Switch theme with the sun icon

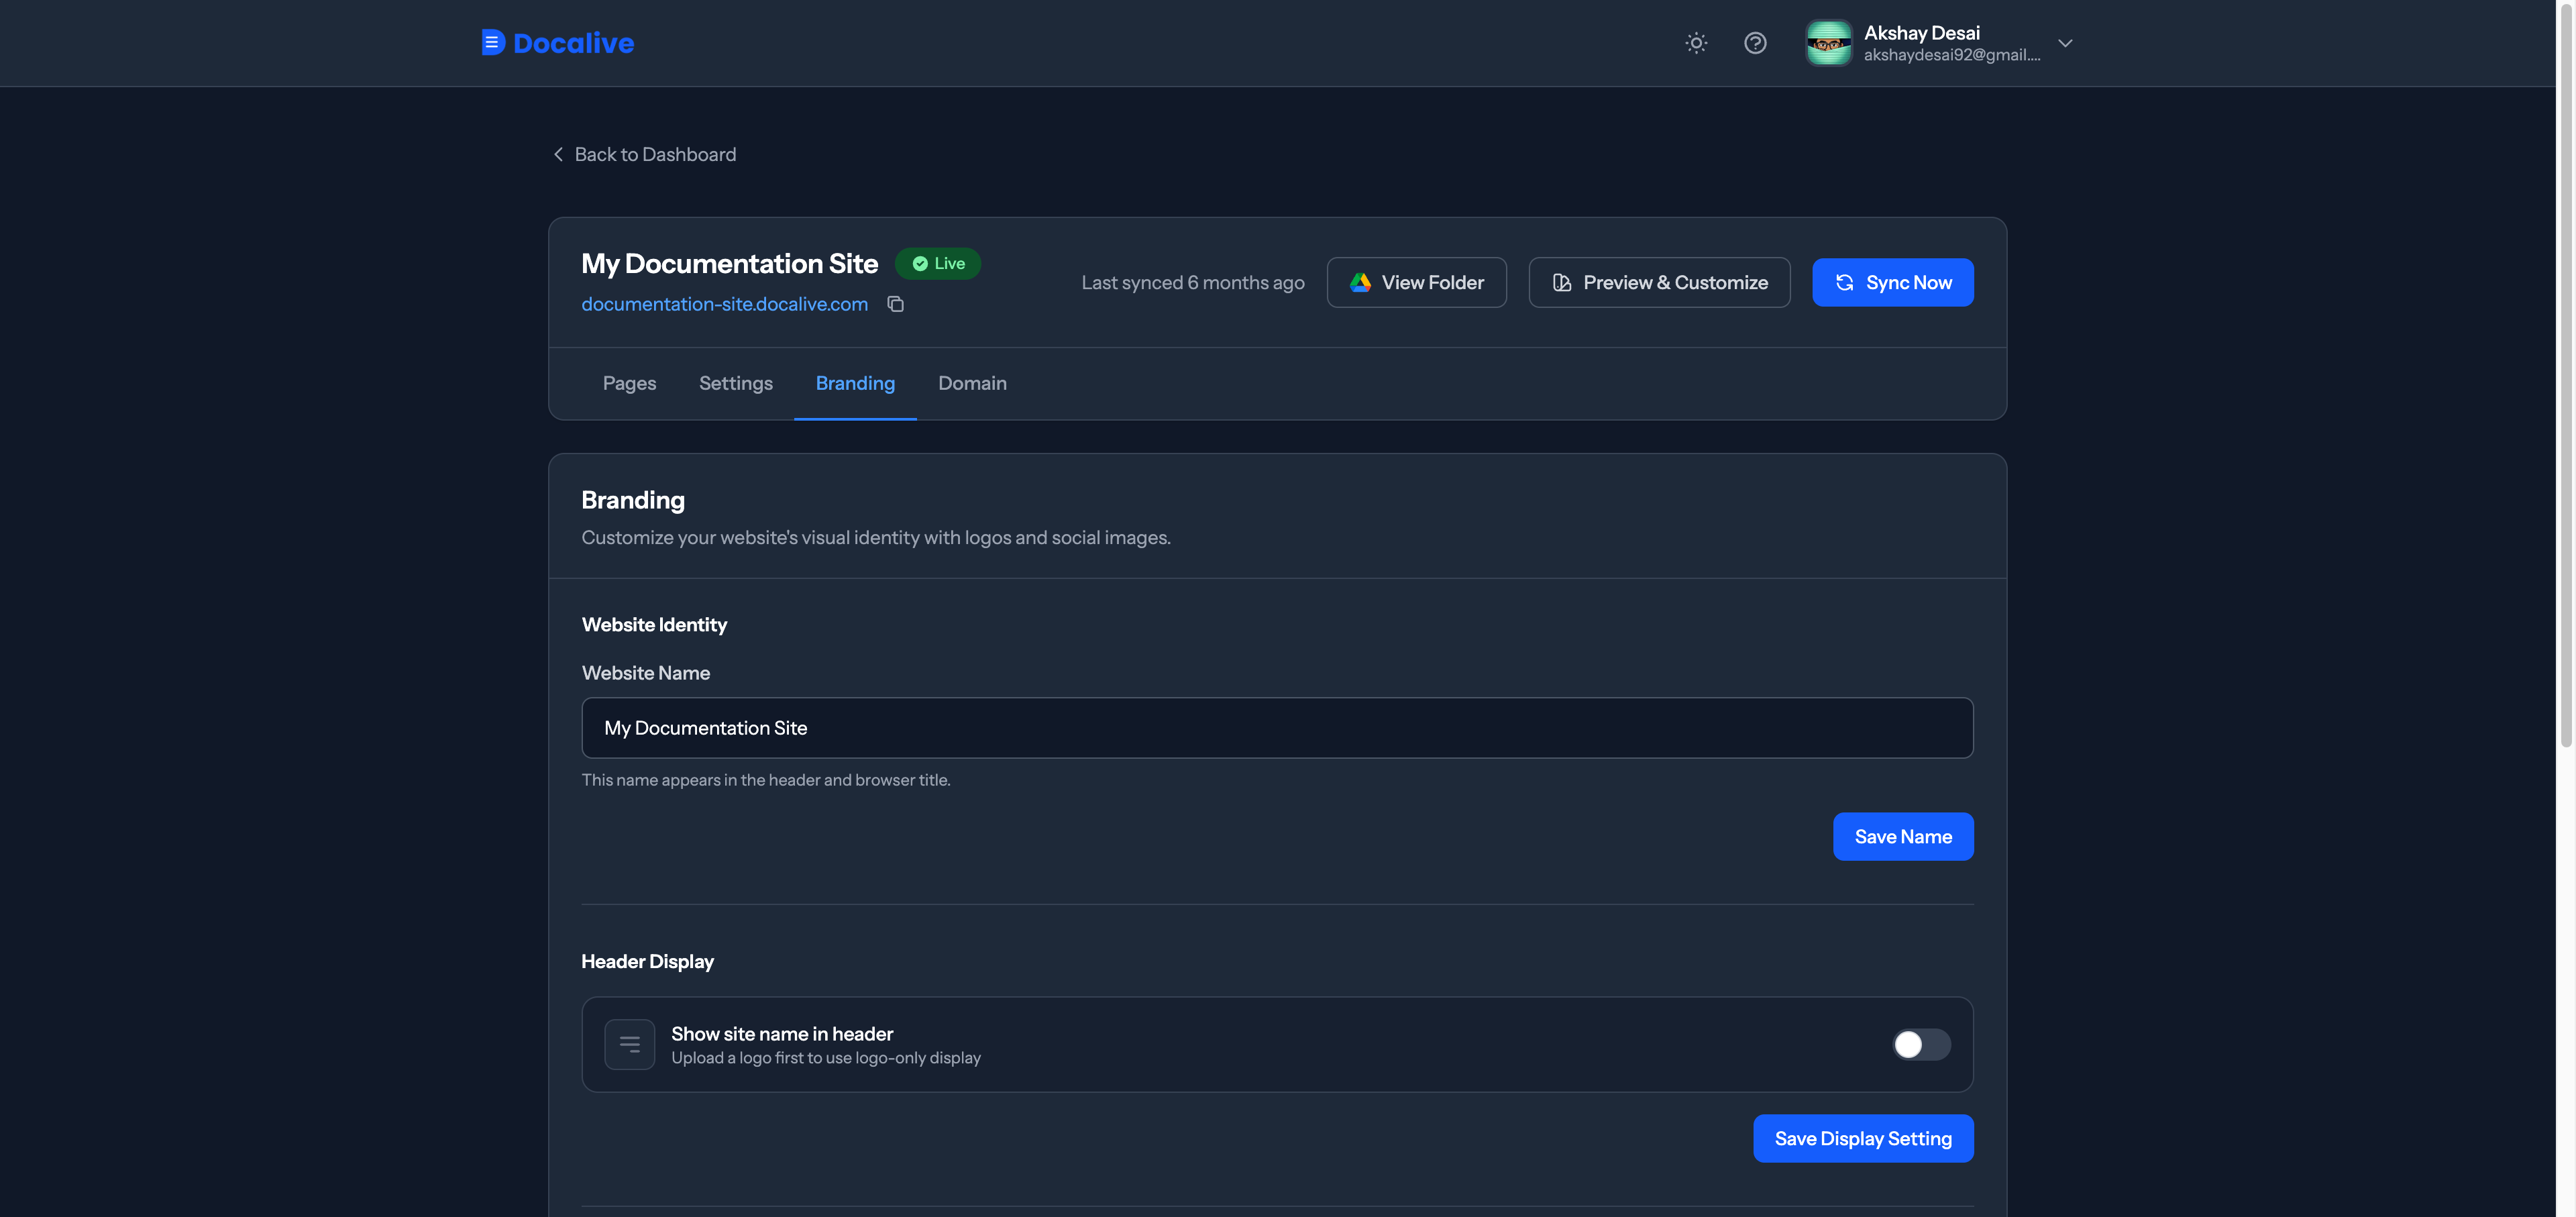[1696, 43]
